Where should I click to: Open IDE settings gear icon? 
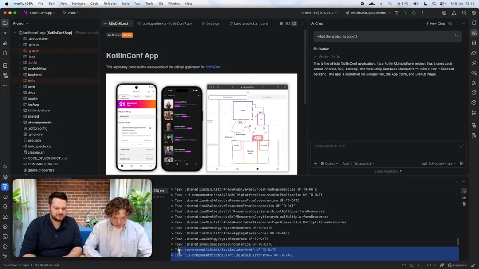474,13
